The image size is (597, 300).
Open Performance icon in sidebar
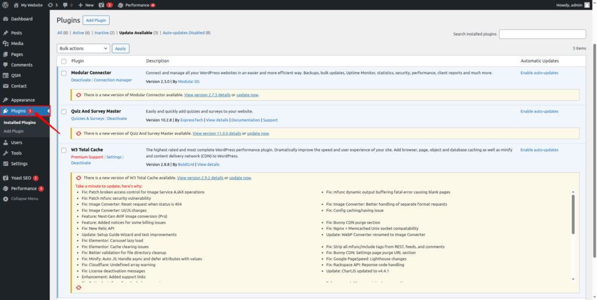coord(6,189)
